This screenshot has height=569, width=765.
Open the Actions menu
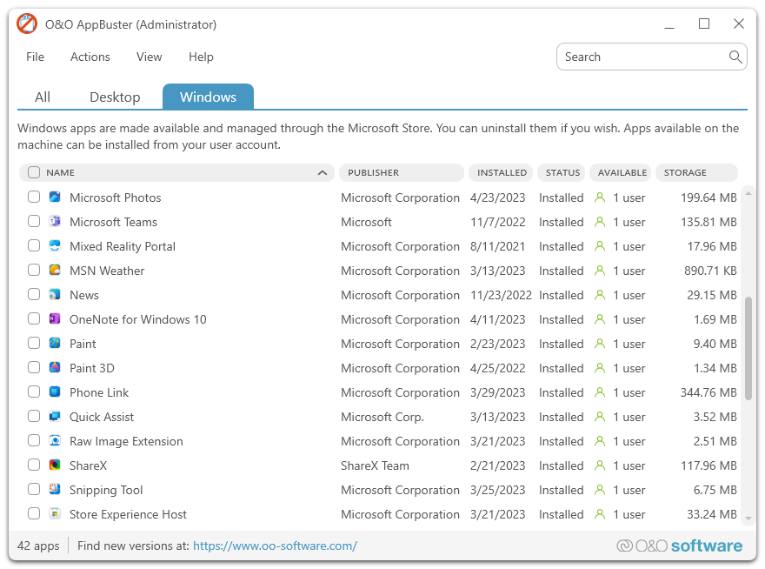[x=90, y=57]
